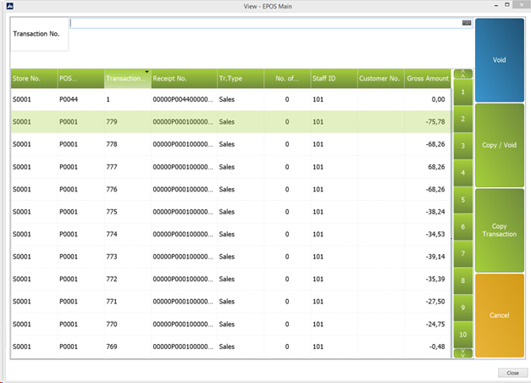Click the on-screen keyboard icon
The height and width of the screenshot is (383, 531).
click(466, 23)
